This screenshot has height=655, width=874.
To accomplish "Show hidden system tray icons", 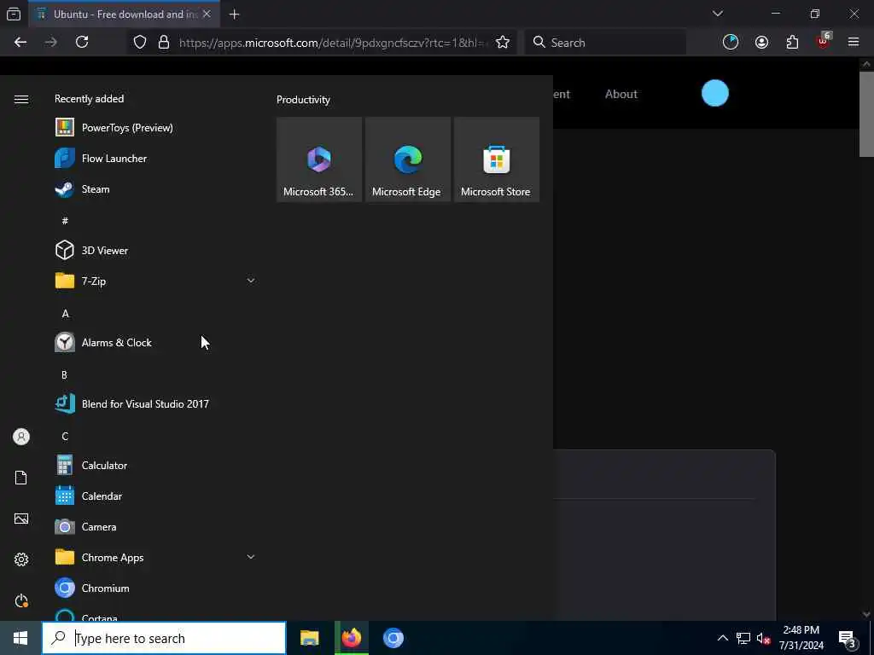I will pos(722,638).
